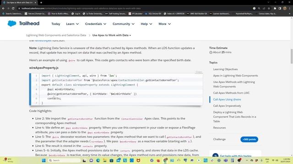Expand the Learn menu
Screen dimensions: 293x164
click(x=72, y=24)
